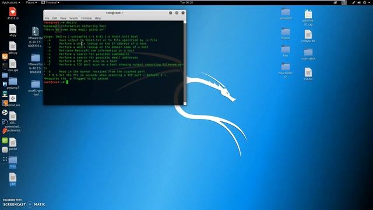
Task: Launch the green chat icon in dock
Action: 5,140
